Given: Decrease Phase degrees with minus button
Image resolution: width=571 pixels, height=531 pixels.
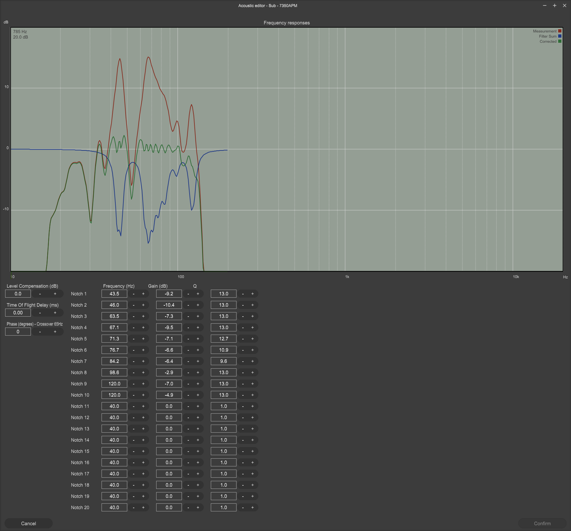Looking at the screenshot, I should pos(40,332).
